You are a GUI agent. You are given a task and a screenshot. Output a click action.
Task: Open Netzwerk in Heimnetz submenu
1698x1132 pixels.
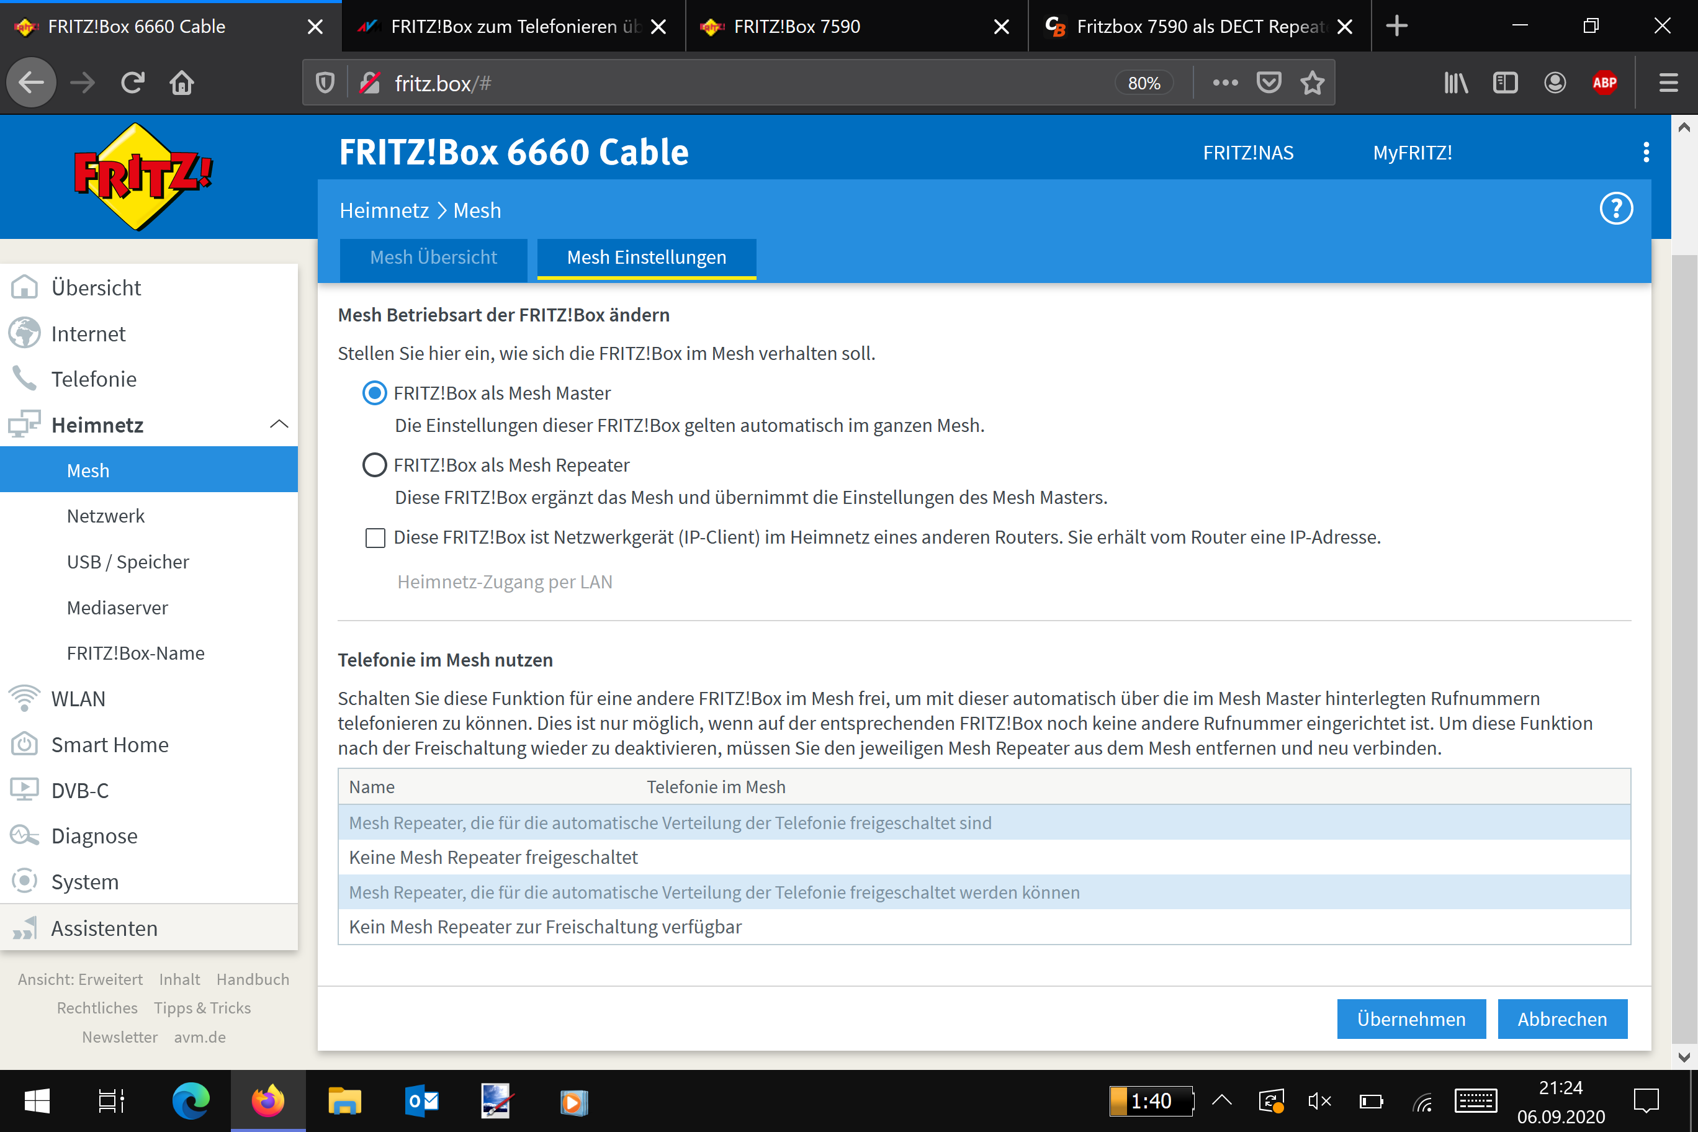pyautogui.click(x=106, y=516)
